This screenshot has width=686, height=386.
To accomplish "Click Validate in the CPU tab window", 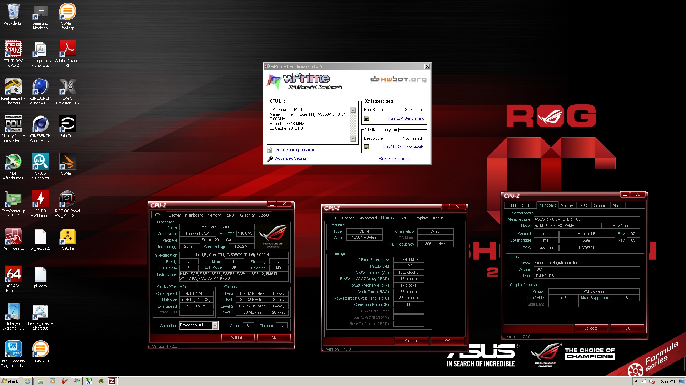I will coord(238,338).
